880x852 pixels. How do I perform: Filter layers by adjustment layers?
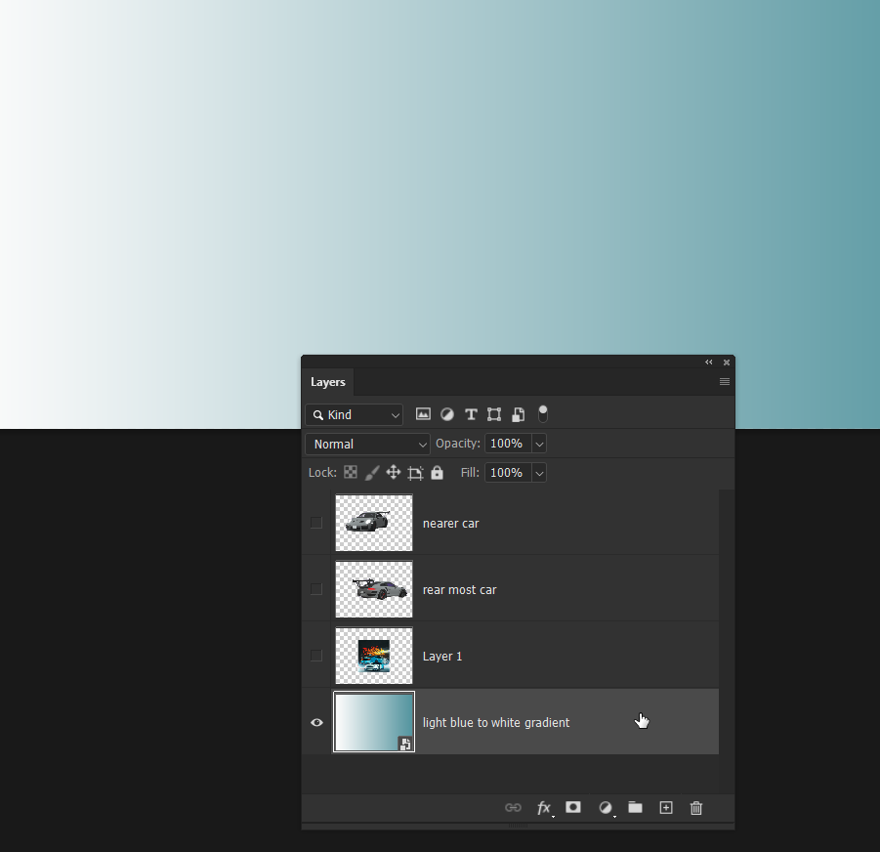pos(446,413)
